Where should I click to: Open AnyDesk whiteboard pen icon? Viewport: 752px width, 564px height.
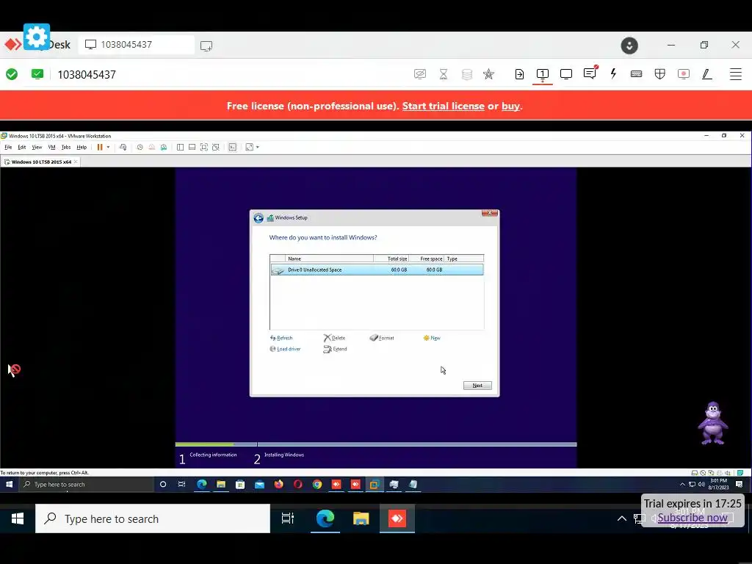(x=707, y=74)
